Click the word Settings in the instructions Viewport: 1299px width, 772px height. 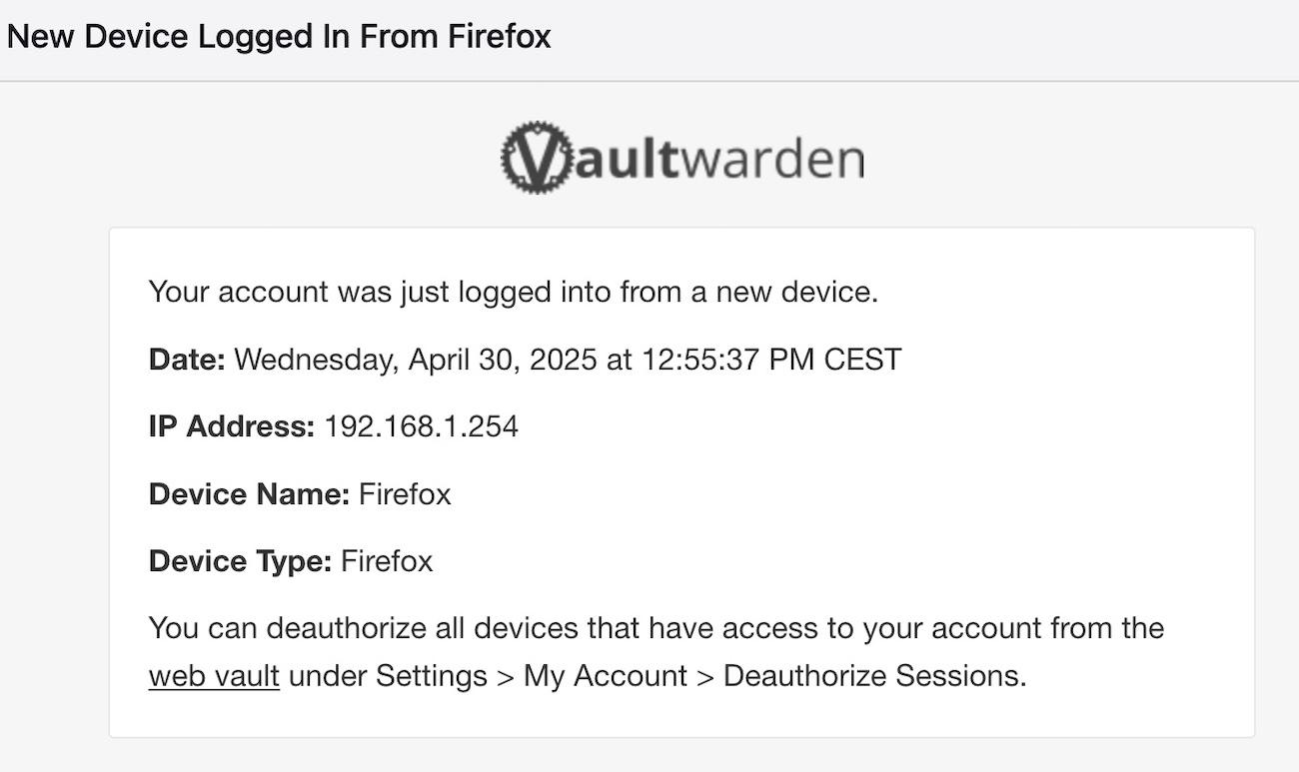coord(431,676)
